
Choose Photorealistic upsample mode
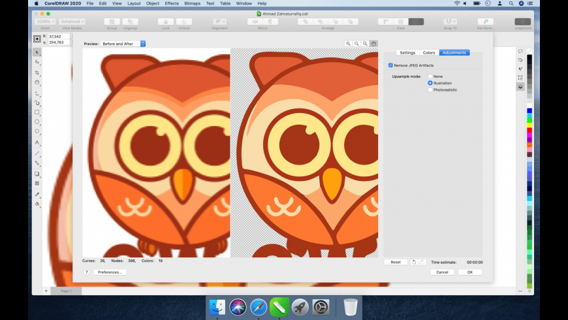[x=430, y=89]
